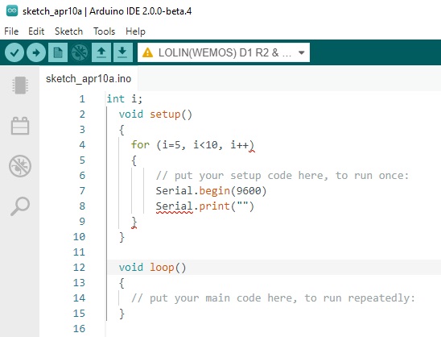
Task: Click the disabled debugger toolbar icon
Action: tap(80, 52)
